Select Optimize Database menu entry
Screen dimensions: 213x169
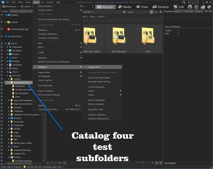[x=97, y=115]
